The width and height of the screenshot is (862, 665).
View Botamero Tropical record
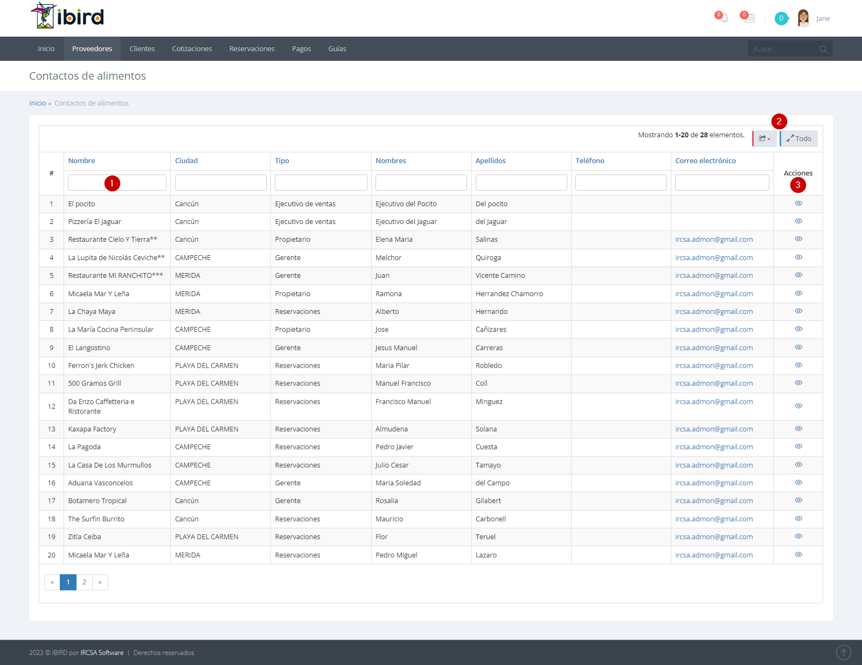798,500
